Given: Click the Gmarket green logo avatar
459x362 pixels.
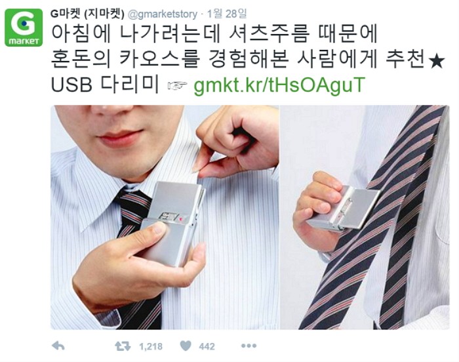Looking at the screenshot, I should point(24,28).
